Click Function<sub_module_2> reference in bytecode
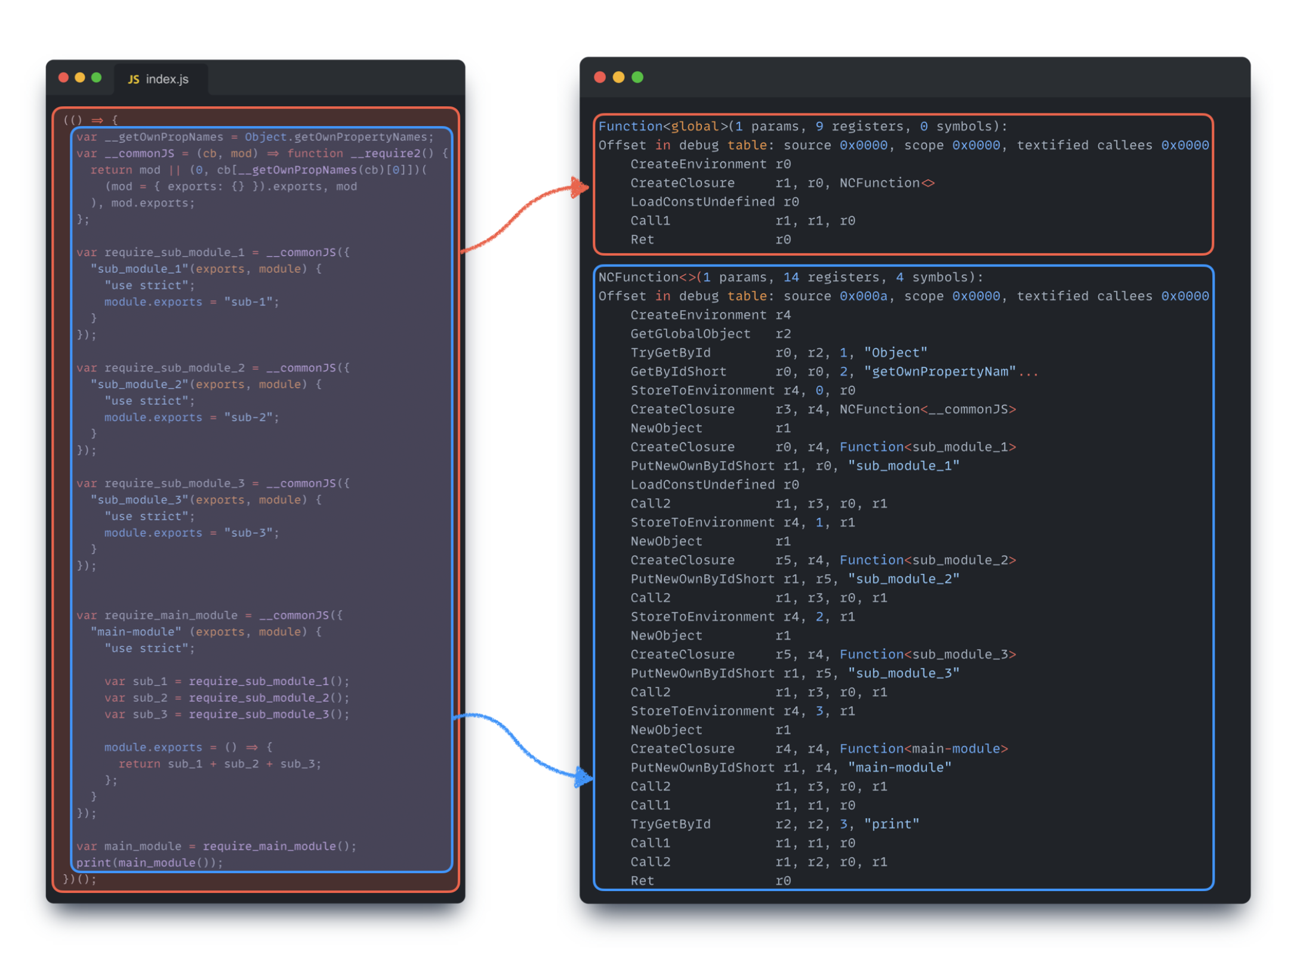The width and height of the screenshot is (1306, 964). click(928, 560)
